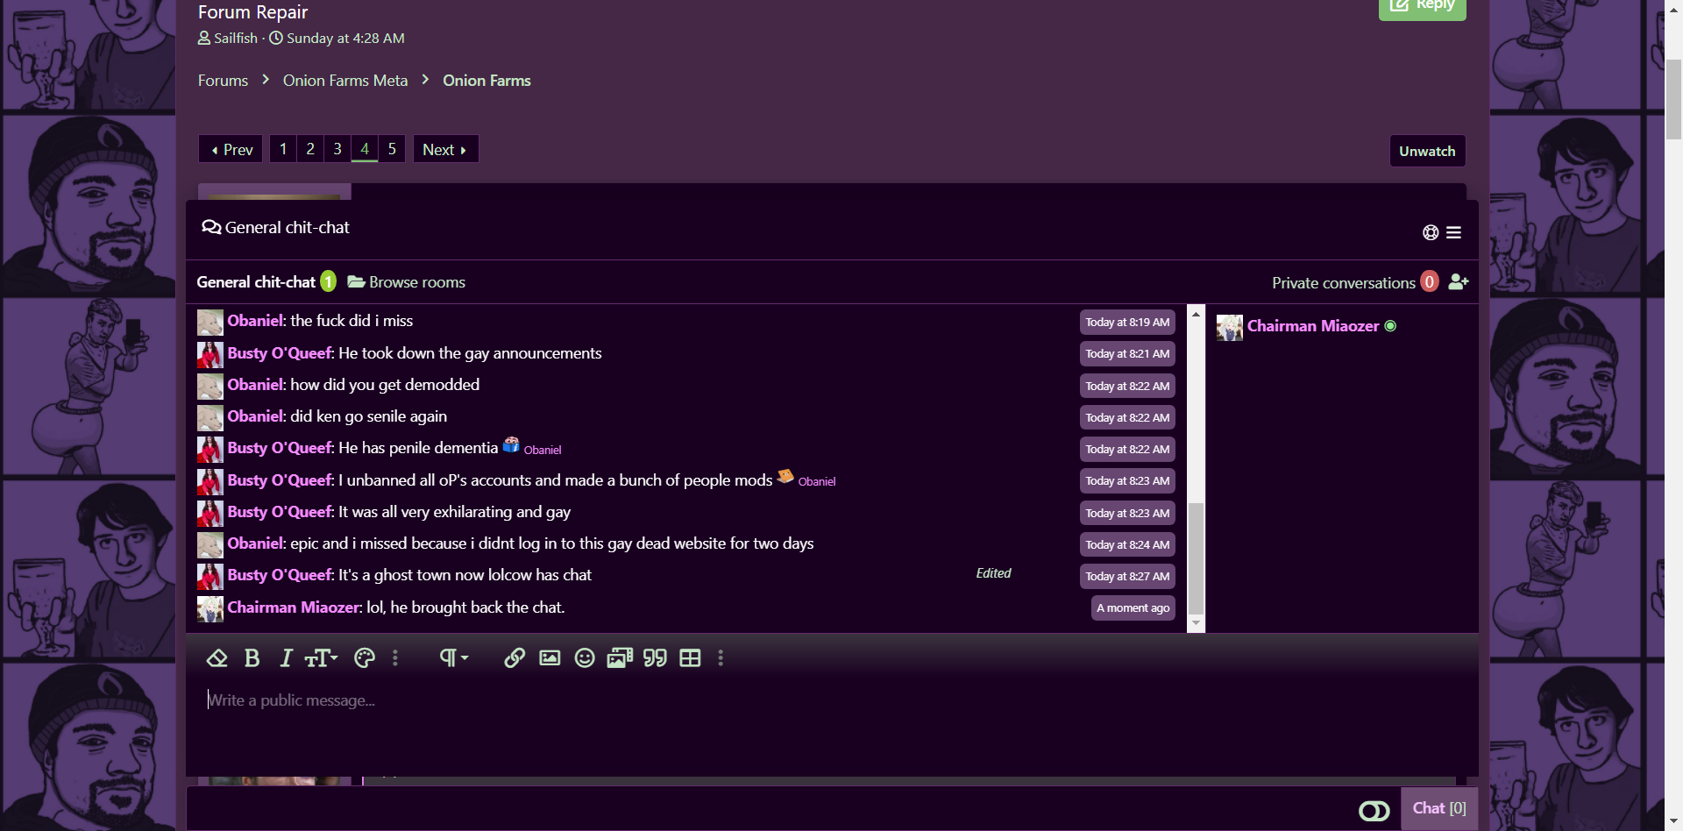Open Chairman Miaozer in online users list

(x=1312, y=326)
